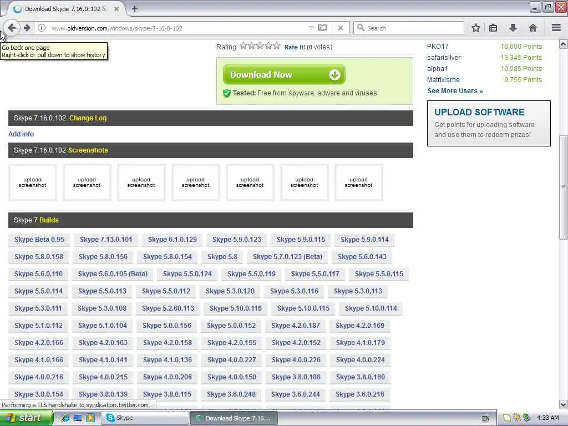
Task: Rate with the fifth star
Action: (277, 45)
